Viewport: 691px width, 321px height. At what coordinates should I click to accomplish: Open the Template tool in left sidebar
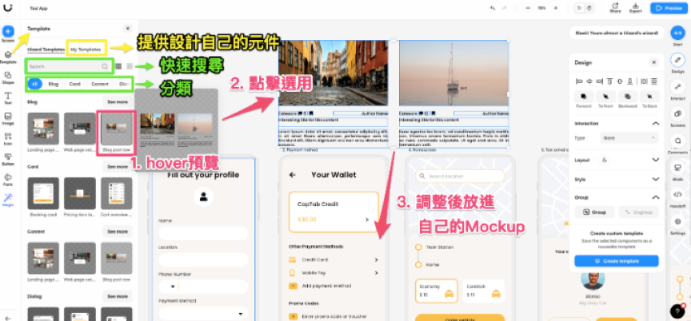coord(8,57)
